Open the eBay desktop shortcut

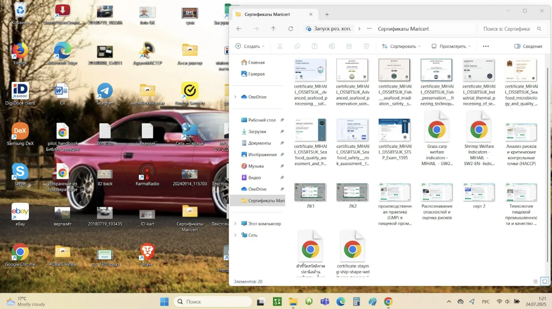click(20, 215)
